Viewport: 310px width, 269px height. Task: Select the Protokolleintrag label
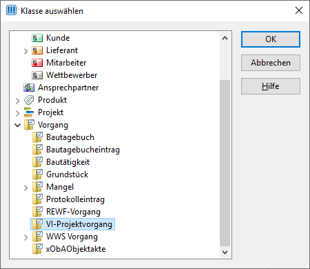click(x=75, y=199)
